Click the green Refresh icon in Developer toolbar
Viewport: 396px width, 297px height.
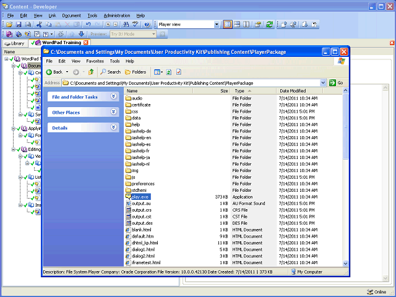[x=270, y=25]
